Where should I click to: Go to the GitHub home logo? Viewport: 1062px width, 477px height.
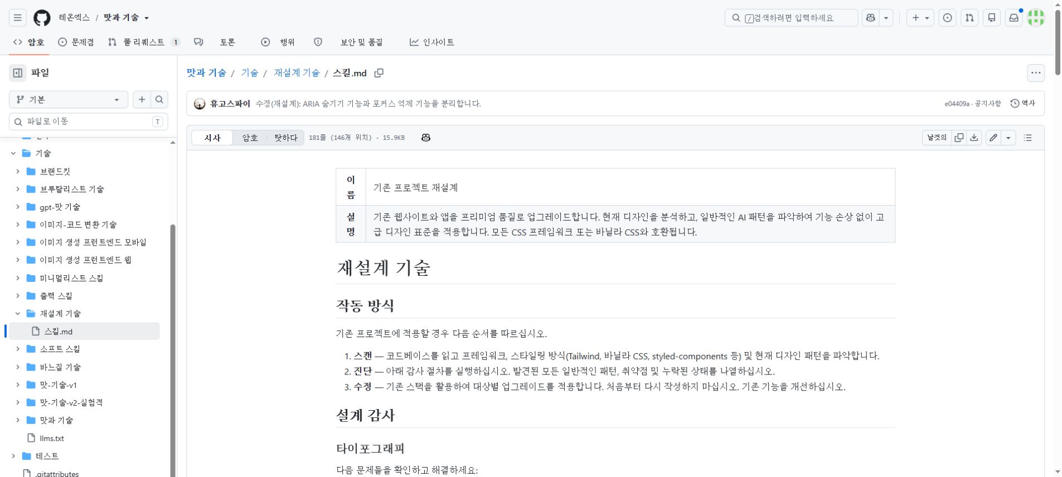42,18
